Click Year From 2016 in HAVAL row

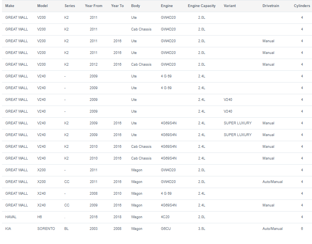pyautogui.click(x=93, y=217)
